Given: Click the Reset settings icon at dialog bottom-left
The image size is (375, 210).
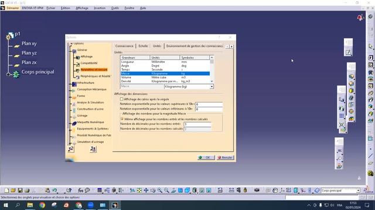Looking at the screenshot, I should click(71, 149).
